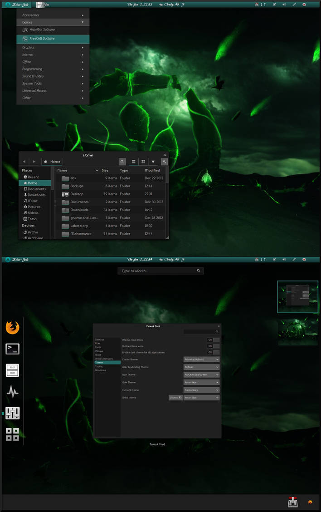Show all applications grid icon in dash
321x512 pixels.
point(12,434)
